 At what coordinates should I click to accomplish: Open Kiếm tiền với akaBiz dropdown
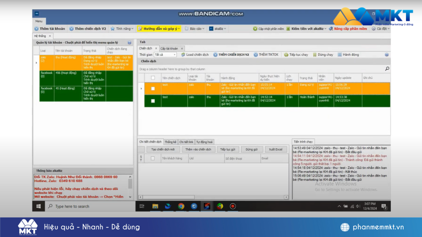pos(307,29)
